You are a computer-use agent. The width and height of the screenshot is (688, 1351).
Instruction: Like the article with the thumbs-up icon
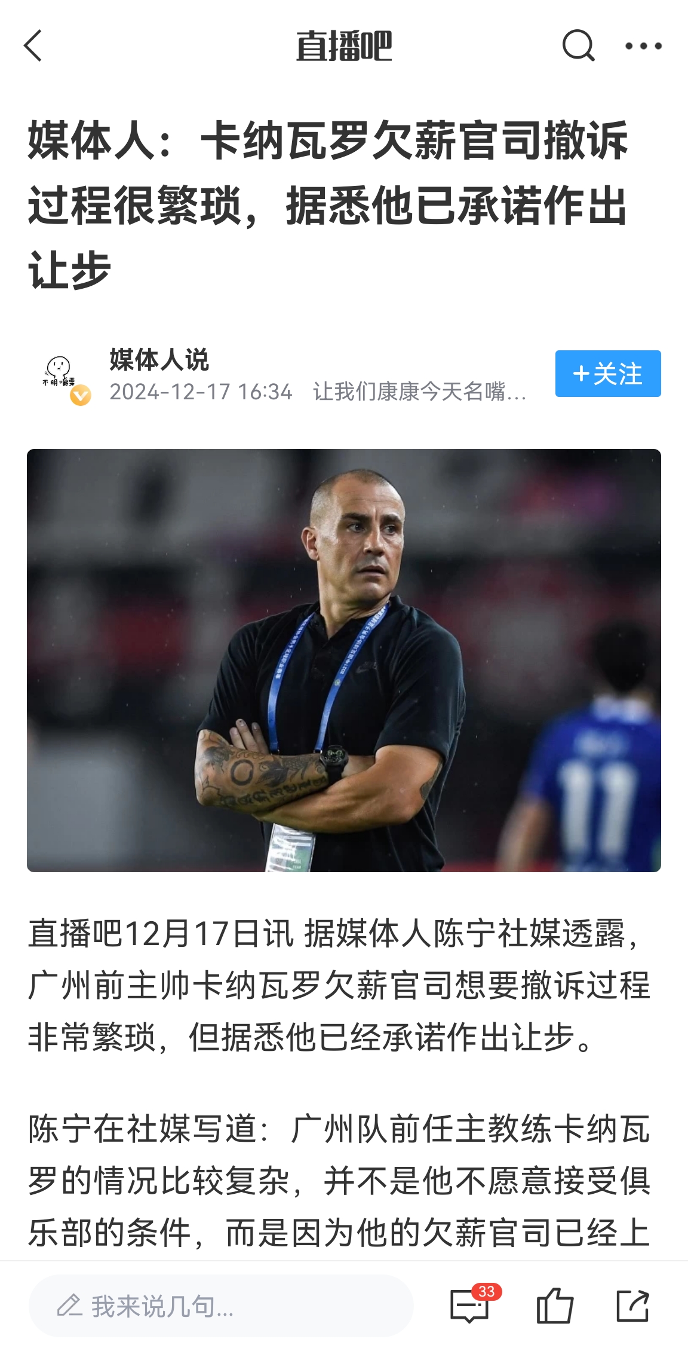coord(555,1305)
